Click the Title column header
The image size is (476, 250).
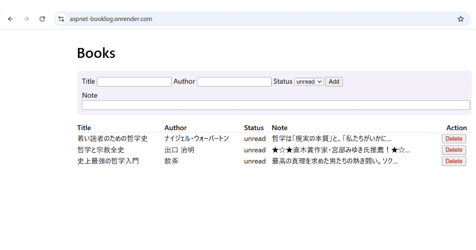point(84,128)
